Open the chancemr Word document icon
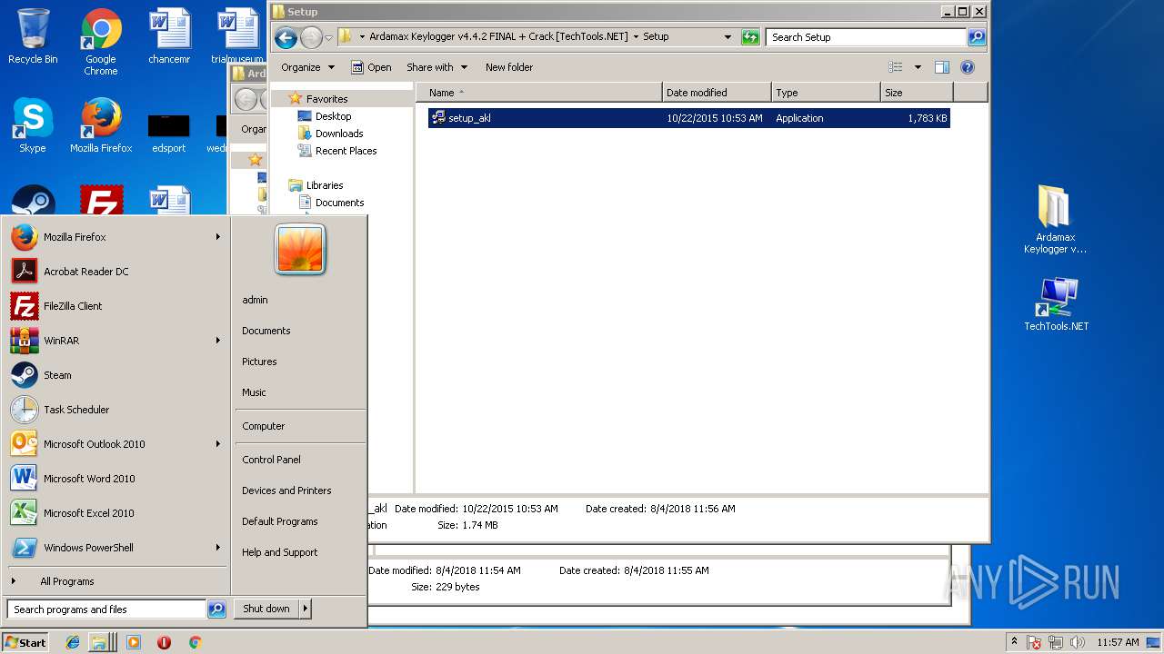Image resolution: width=1164 pixels, height=654 pixels. click(169, 36)
